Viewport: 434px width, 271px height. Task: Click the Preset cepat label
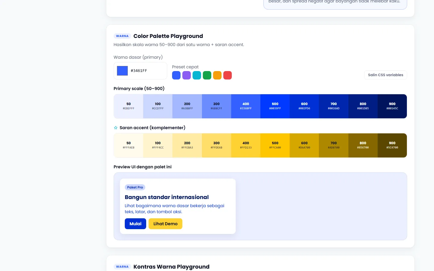(185, 67)
